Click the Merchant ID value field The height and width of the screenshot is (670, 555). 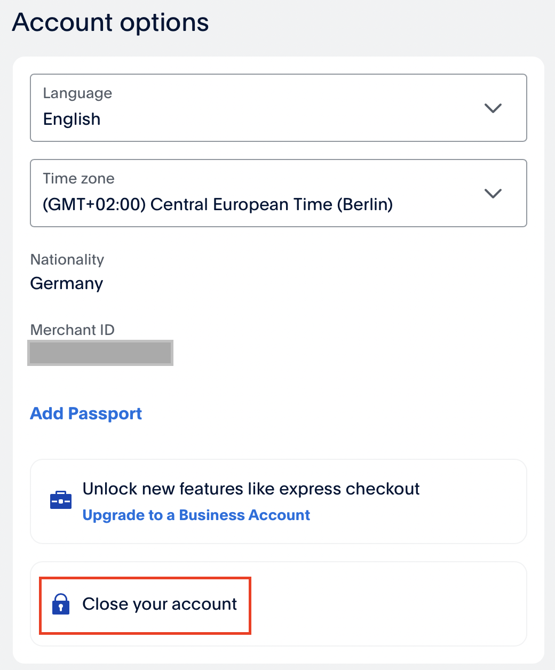point(100,353)
